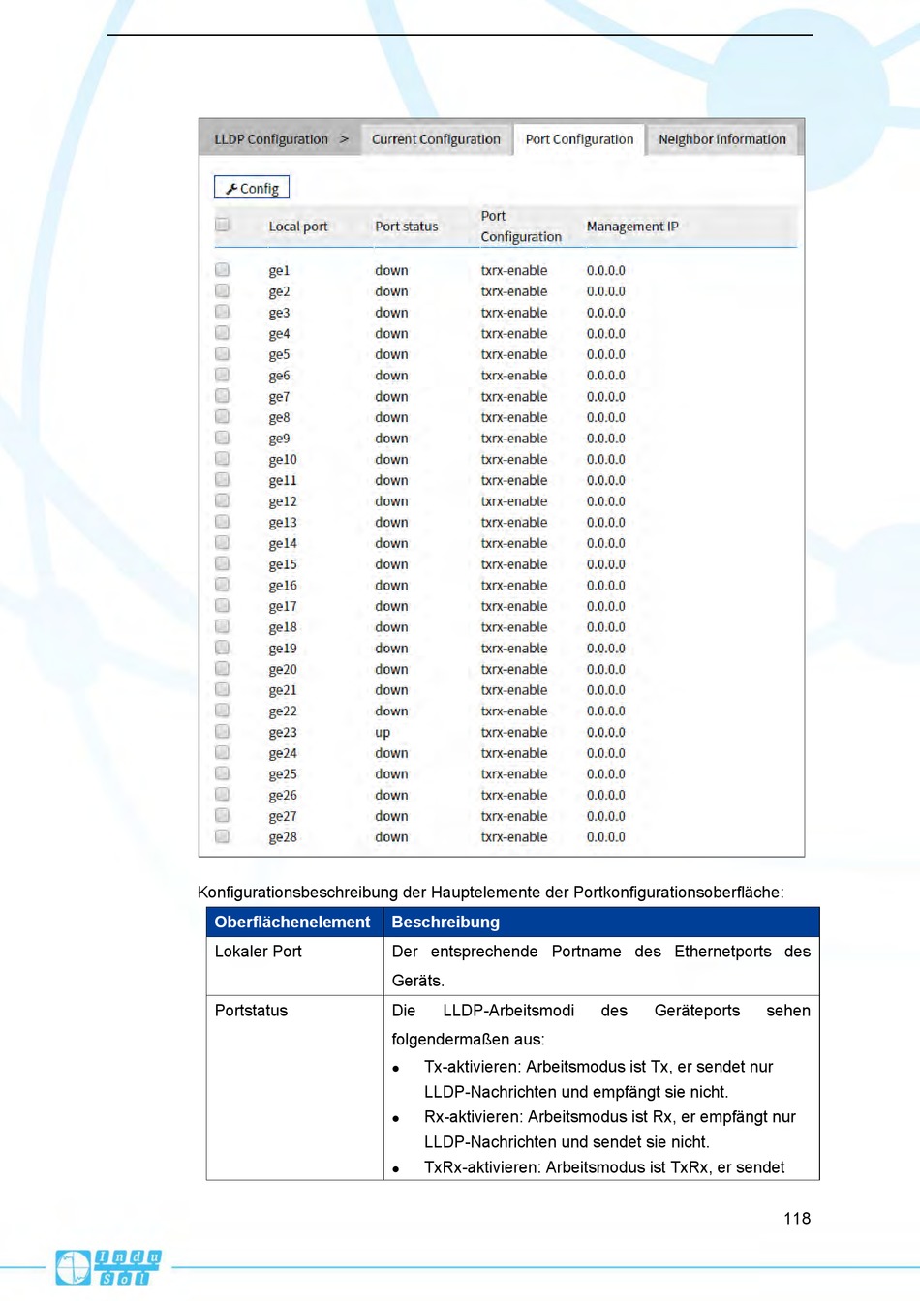Viewport: 920px width, 1301px height.
Task: Toggle the select-all checkbox in table header
Action: pyautogui.click(x=223, y=225)
